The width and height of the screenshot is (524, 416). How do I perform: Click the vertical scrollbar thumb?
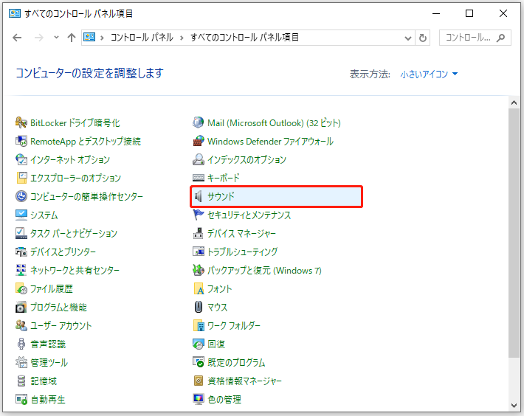coord(514,233)
